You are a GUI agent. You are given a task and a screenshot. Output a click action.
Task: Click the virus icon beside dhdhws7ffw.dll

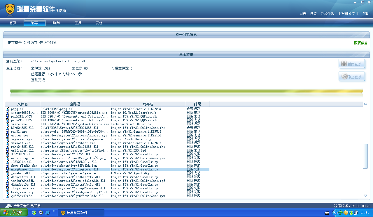click(8, 177)
